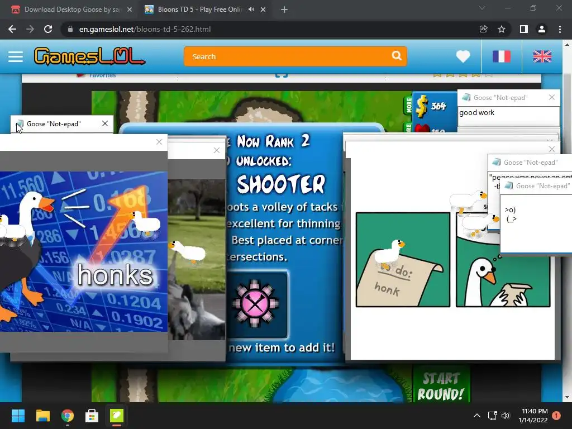Click the page scrollbar up arrow
Screen dimensions: 572x429
(568, 44)
